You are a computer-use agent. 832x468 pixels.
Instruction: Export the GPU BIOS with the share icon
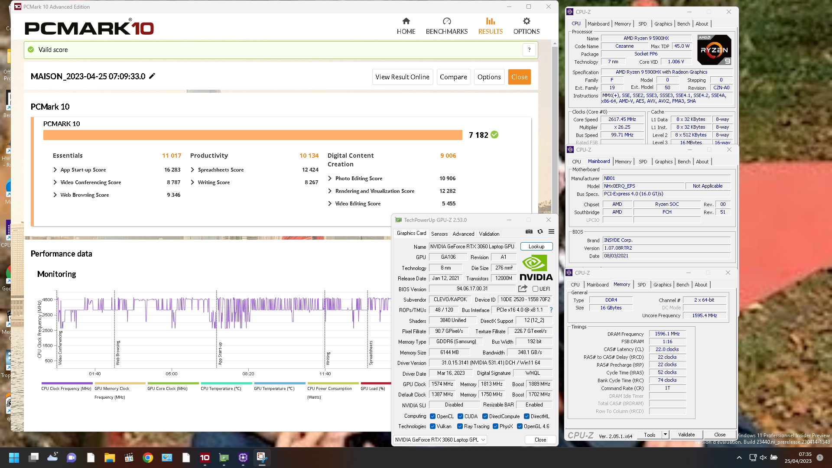pos(523,289)
